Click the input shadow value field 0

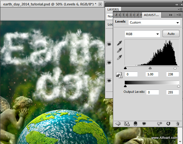click(x=131, y=74)
